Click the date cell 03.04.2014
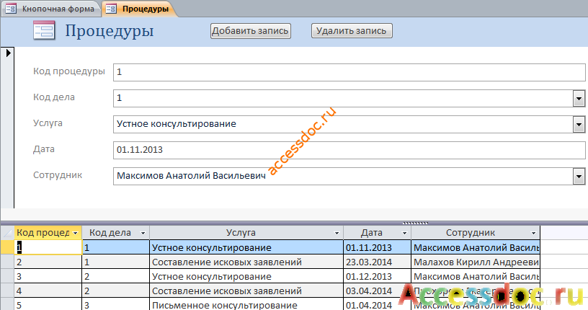The width and height of the screenshot is (588, 310). click(x=378, y=291)
